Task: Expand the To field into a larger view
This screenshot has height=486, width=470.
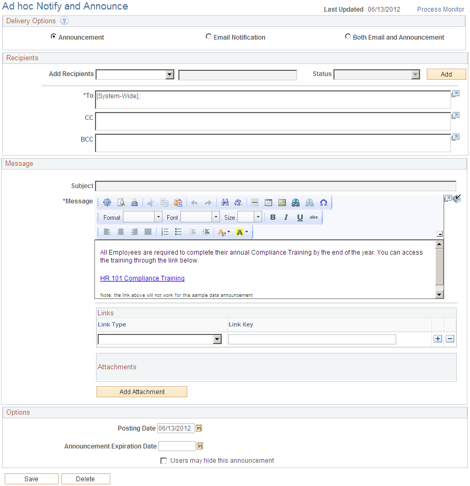Action: (455, 93)
